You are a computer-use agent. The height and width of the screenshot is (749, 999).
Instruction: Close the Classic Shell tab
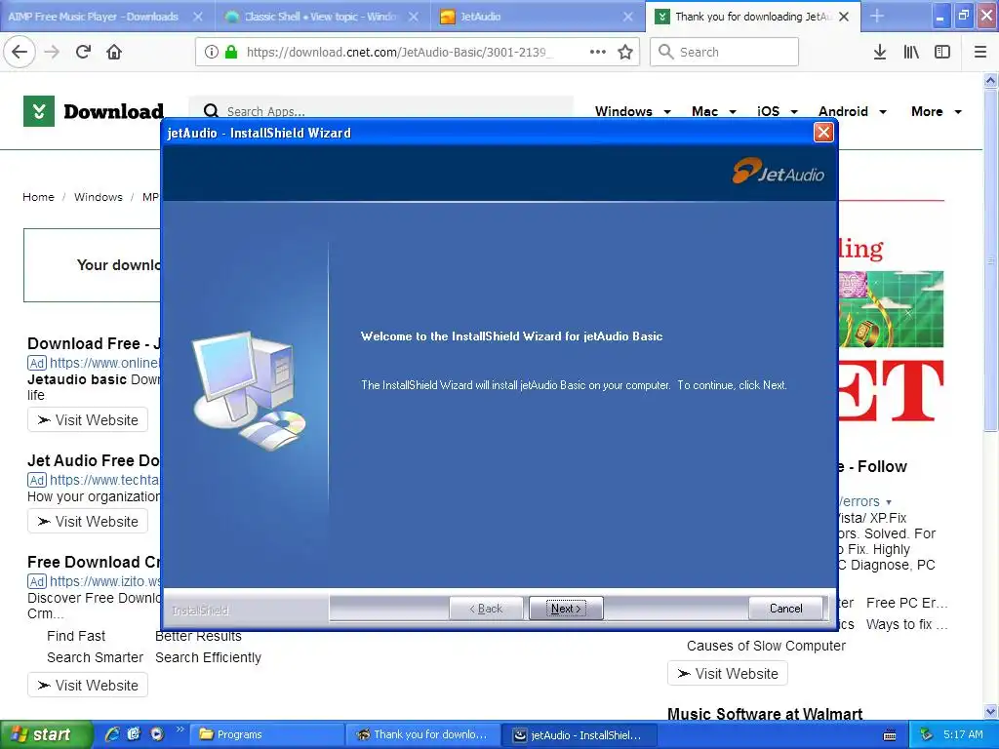pyautogui.click(x=414, y=17)
